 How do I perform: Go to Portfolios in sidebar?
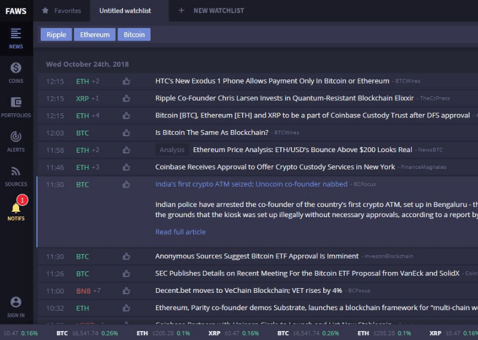(x=16, y=107)
